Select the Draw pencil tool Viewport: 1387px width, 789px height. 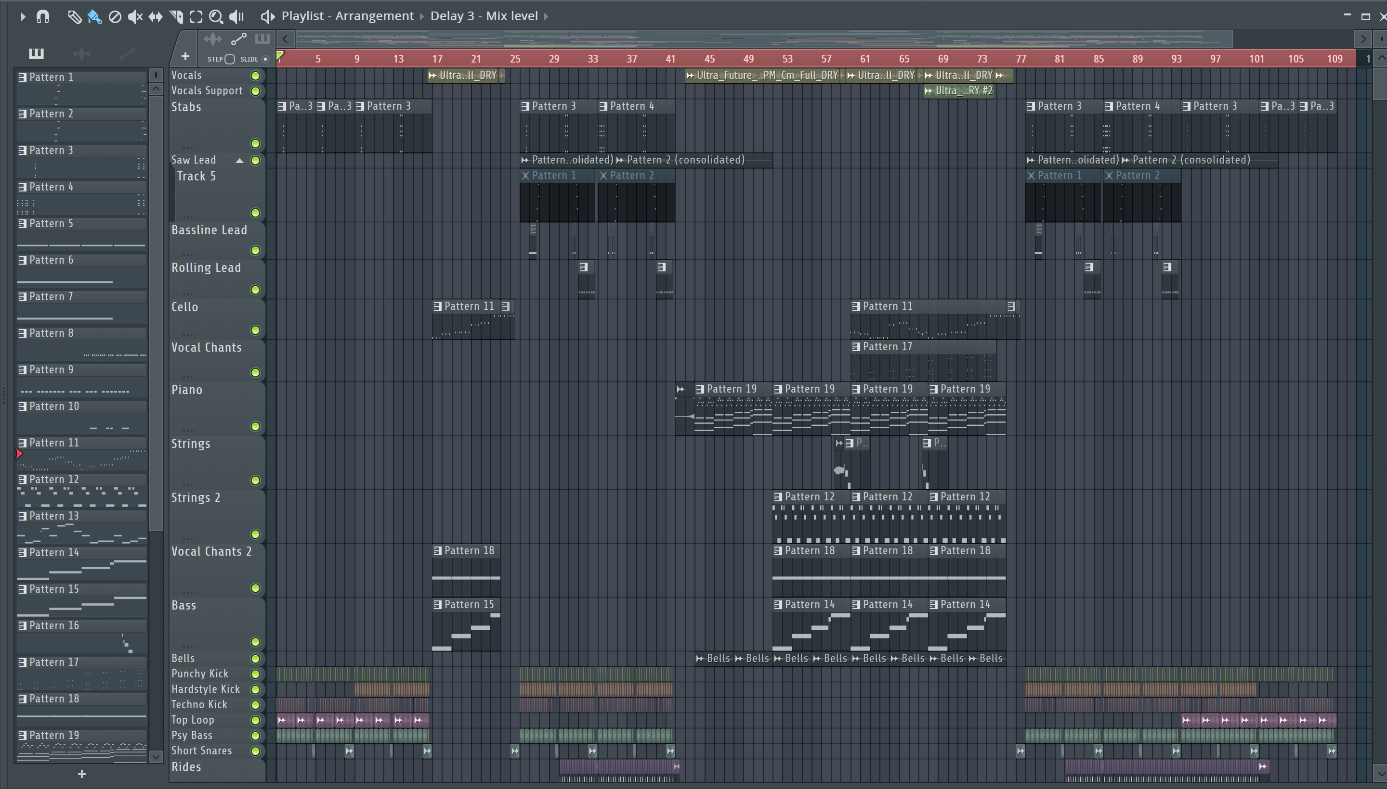pos(74,17)
